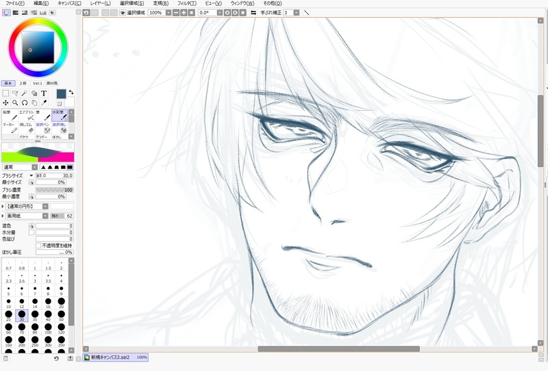Rotate the canvas clockwise
Image resolution: width=548 pixels, height=371 pixels.
[x=235, y=12]
